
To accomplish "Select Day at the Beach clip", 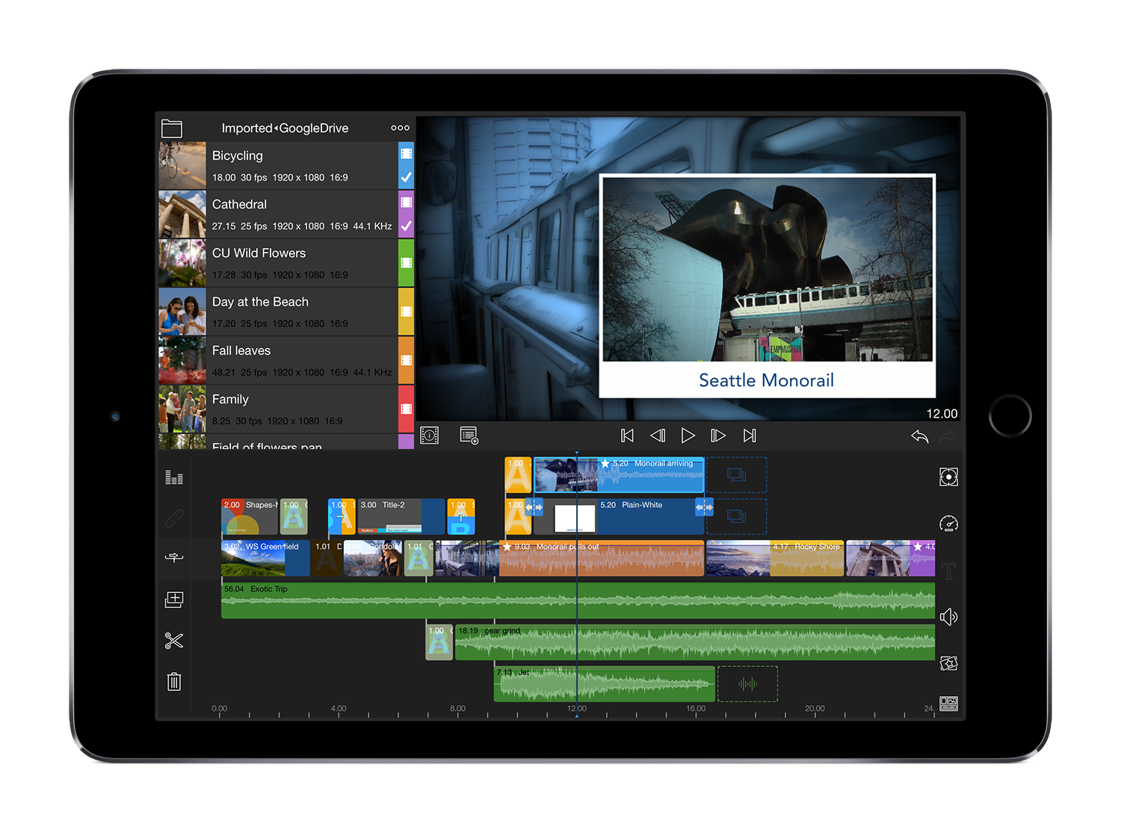I will [286, 311].
